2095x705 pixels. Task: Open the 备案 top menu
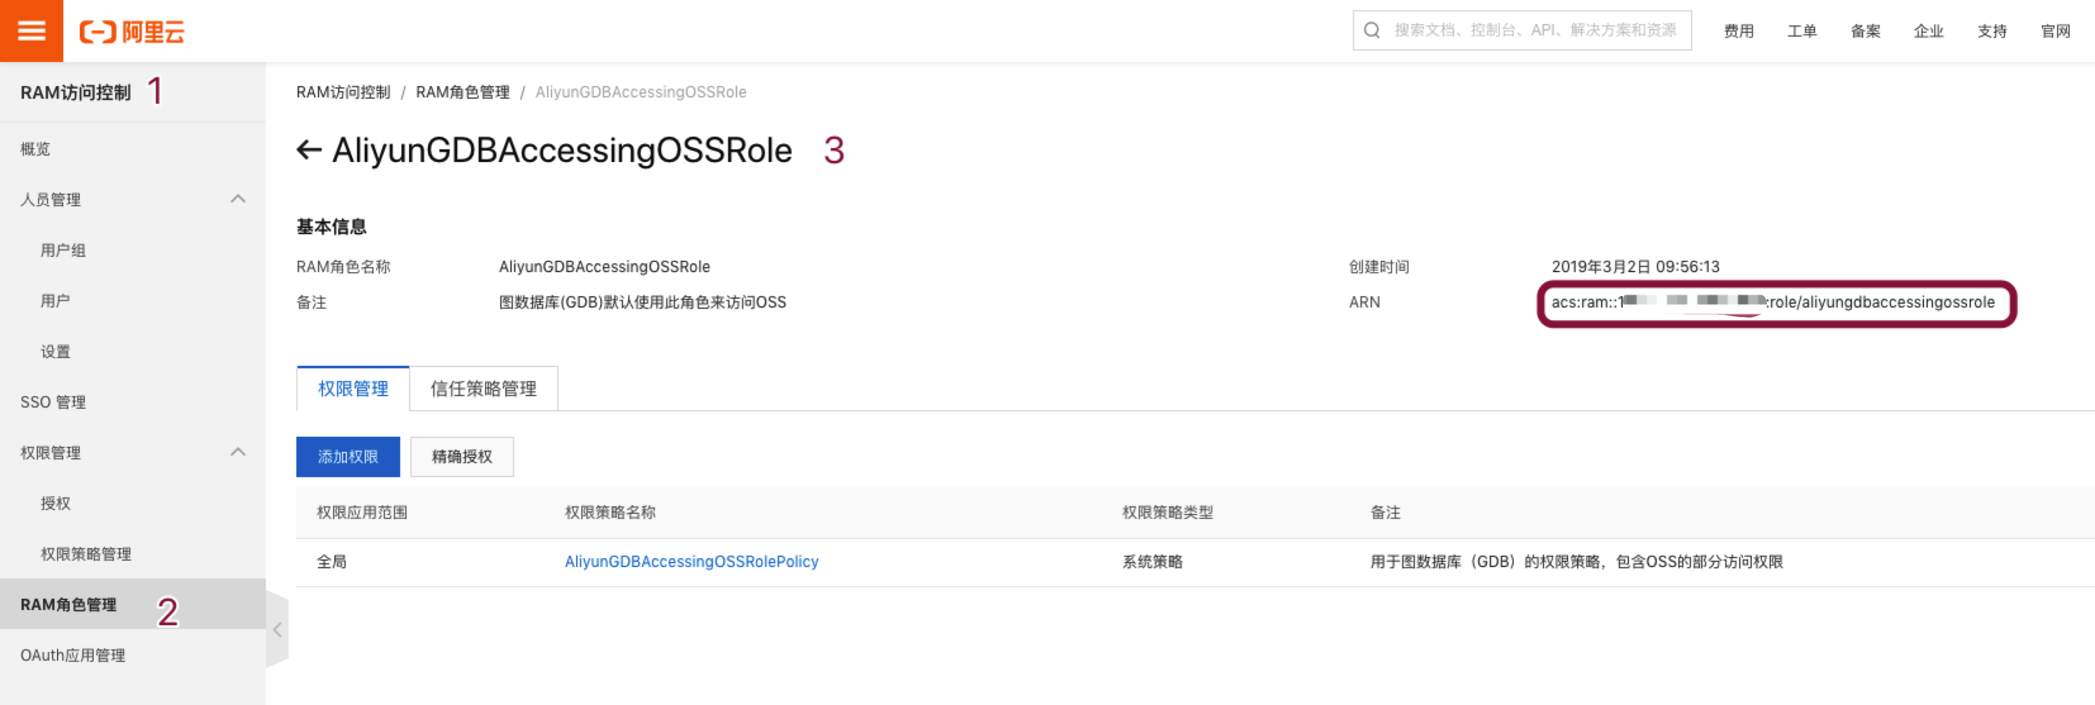tap(1865, 31)
